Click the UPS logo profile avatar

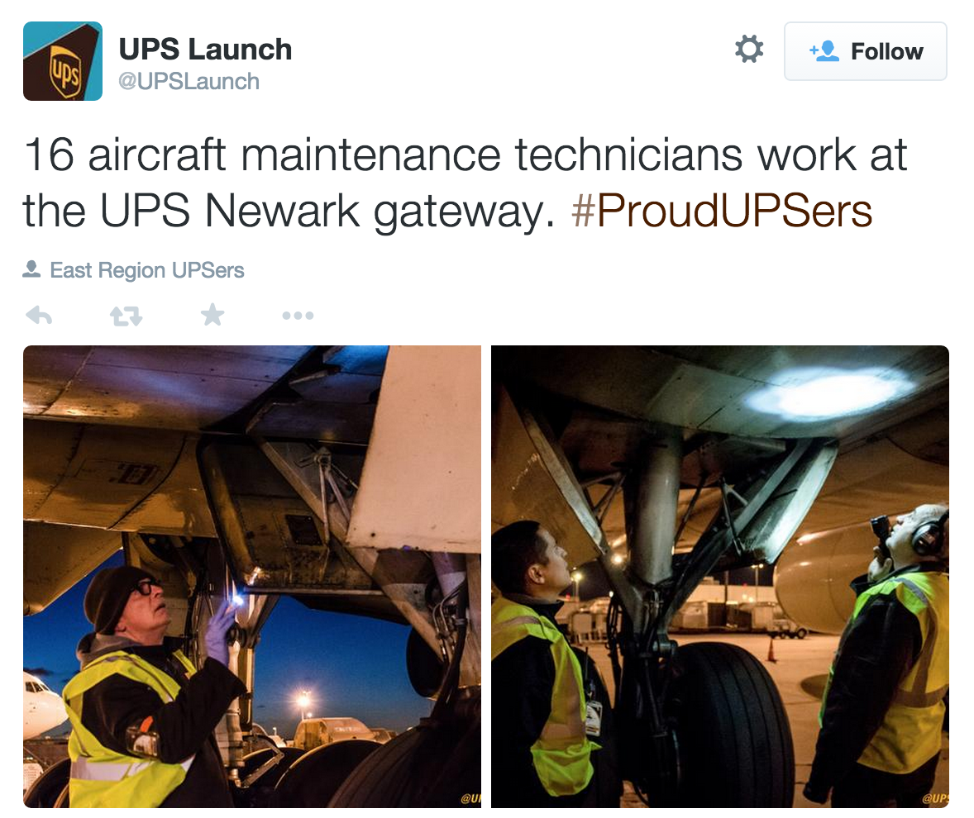pos(63,61)
